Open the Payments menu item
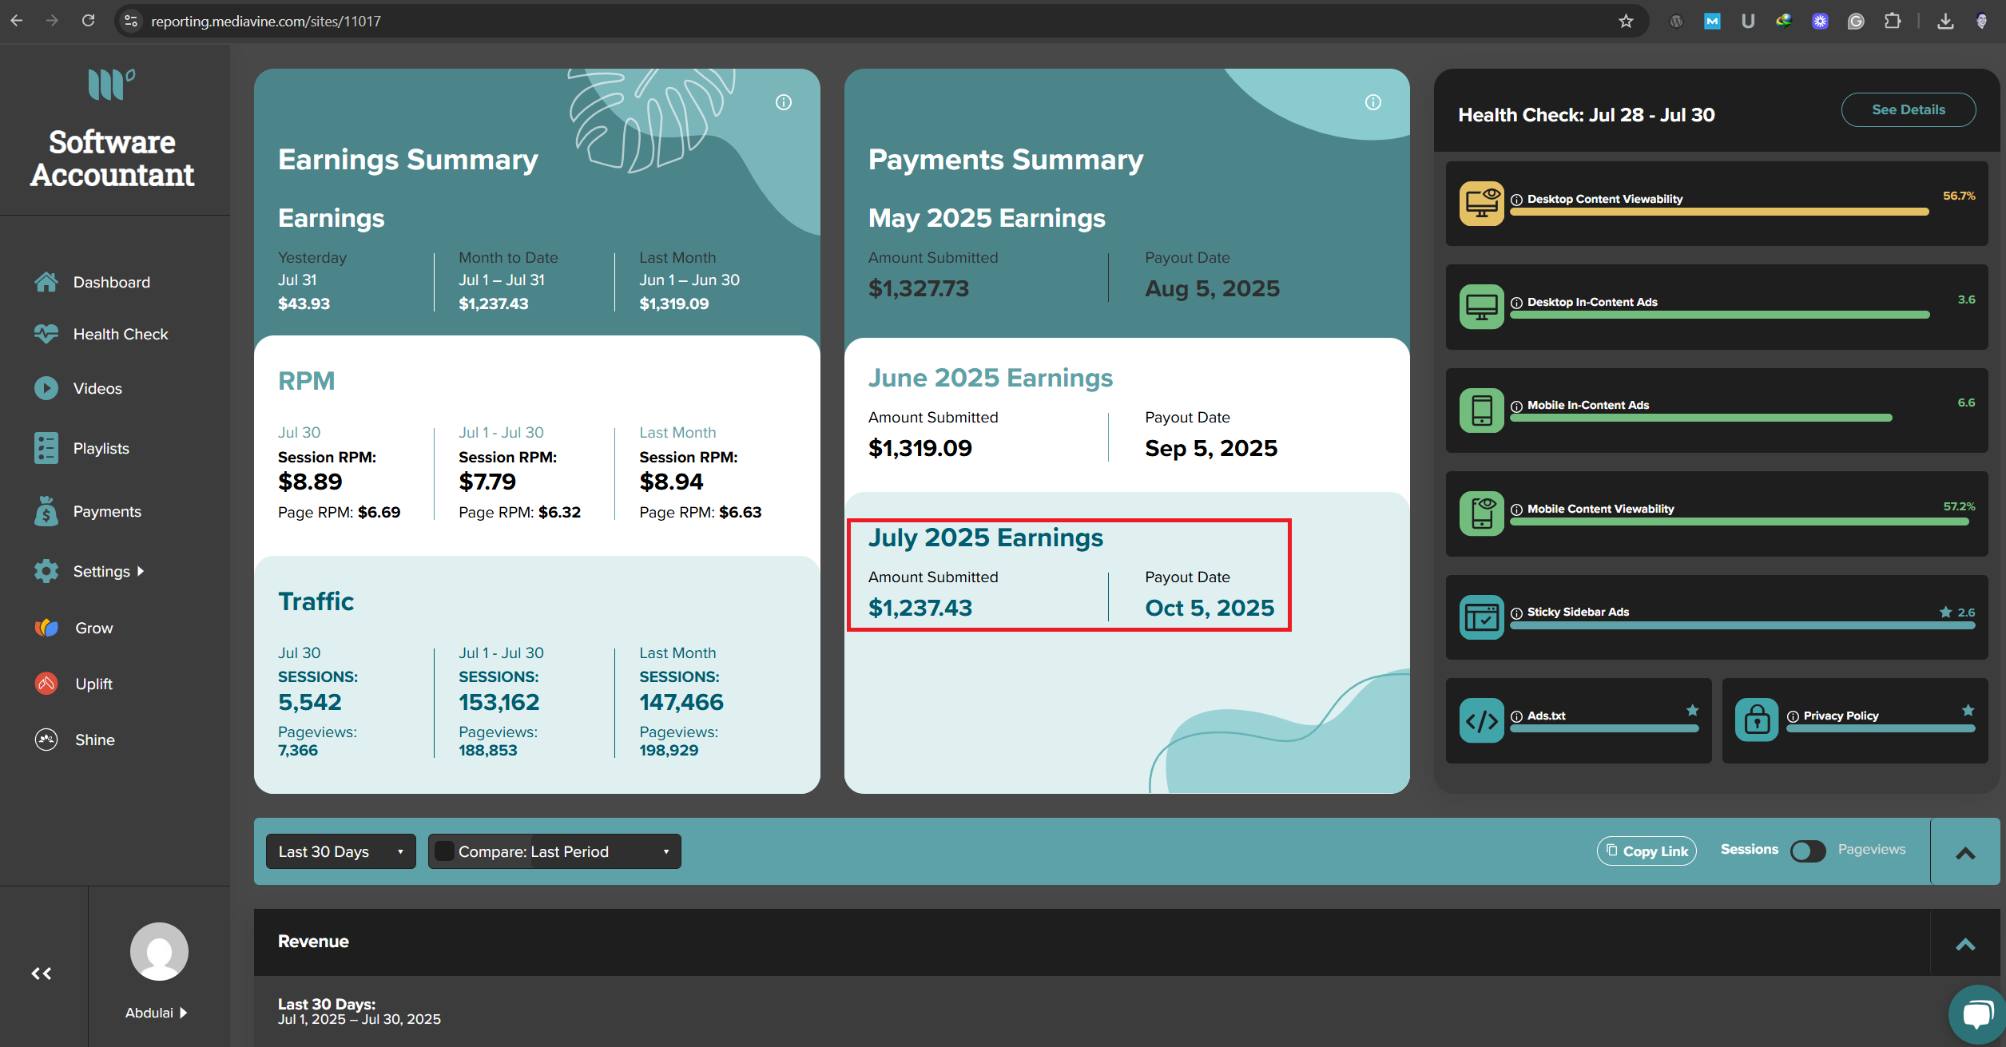This screenshot has width=2006, height=1047. (x=107, y=511)
